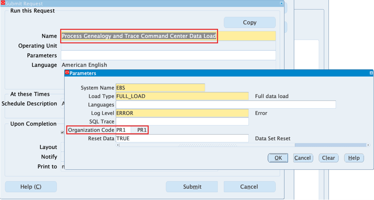Click Help in the Parameters dialog
374x200 pixels.
[x=354, y=158]
